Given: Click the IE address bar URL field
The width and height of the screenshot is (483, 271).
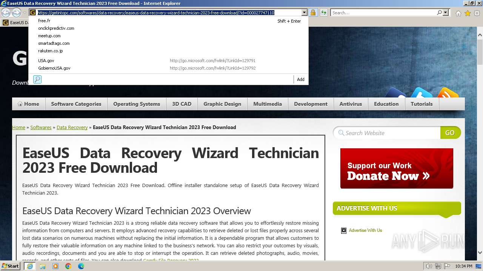Looking at the screenshot, I should tap(168, 13).
